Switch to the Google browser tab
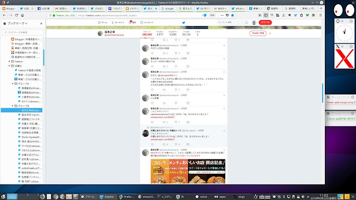This screenshot has height=200, width=356. [167, 8]
